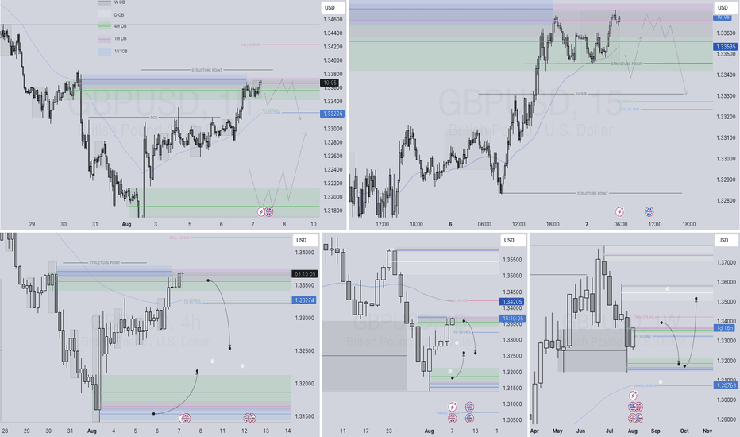Open the event icon near date 7 on 4h chart
Viewport: 740px width, 437px height.
tap(184, 418)
